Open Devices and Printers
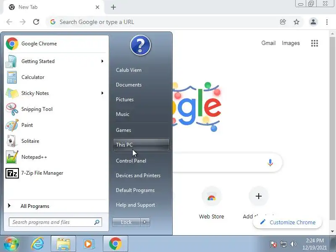 (x=138, y=176)
